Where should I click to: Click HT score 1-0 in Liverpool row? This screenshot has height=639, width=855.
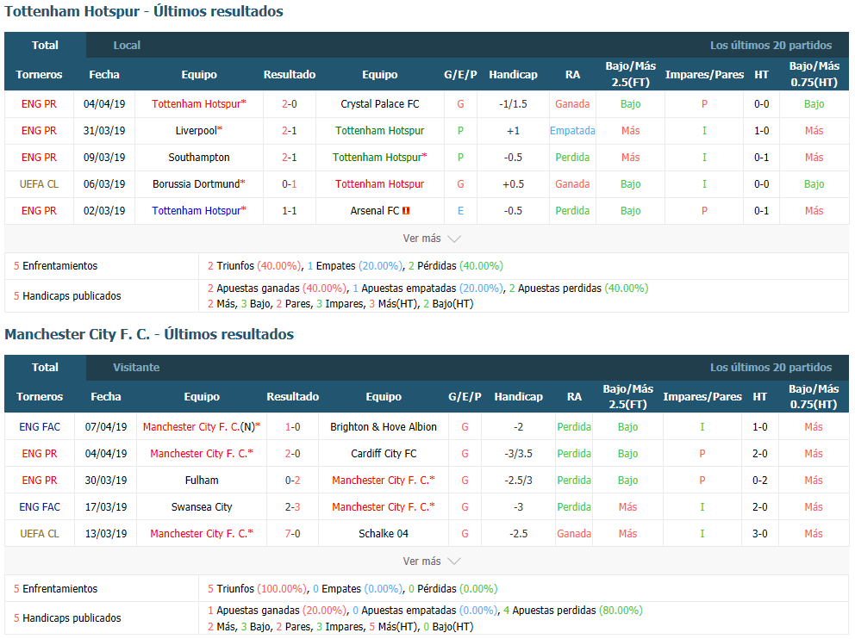coord(761,131)
